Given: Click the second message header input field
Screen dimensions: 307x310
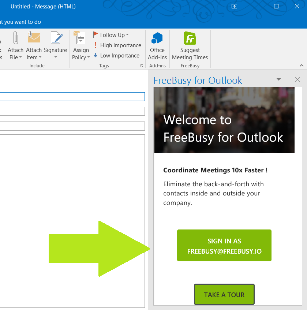Looking at the screenshot, I should (72, 111).
